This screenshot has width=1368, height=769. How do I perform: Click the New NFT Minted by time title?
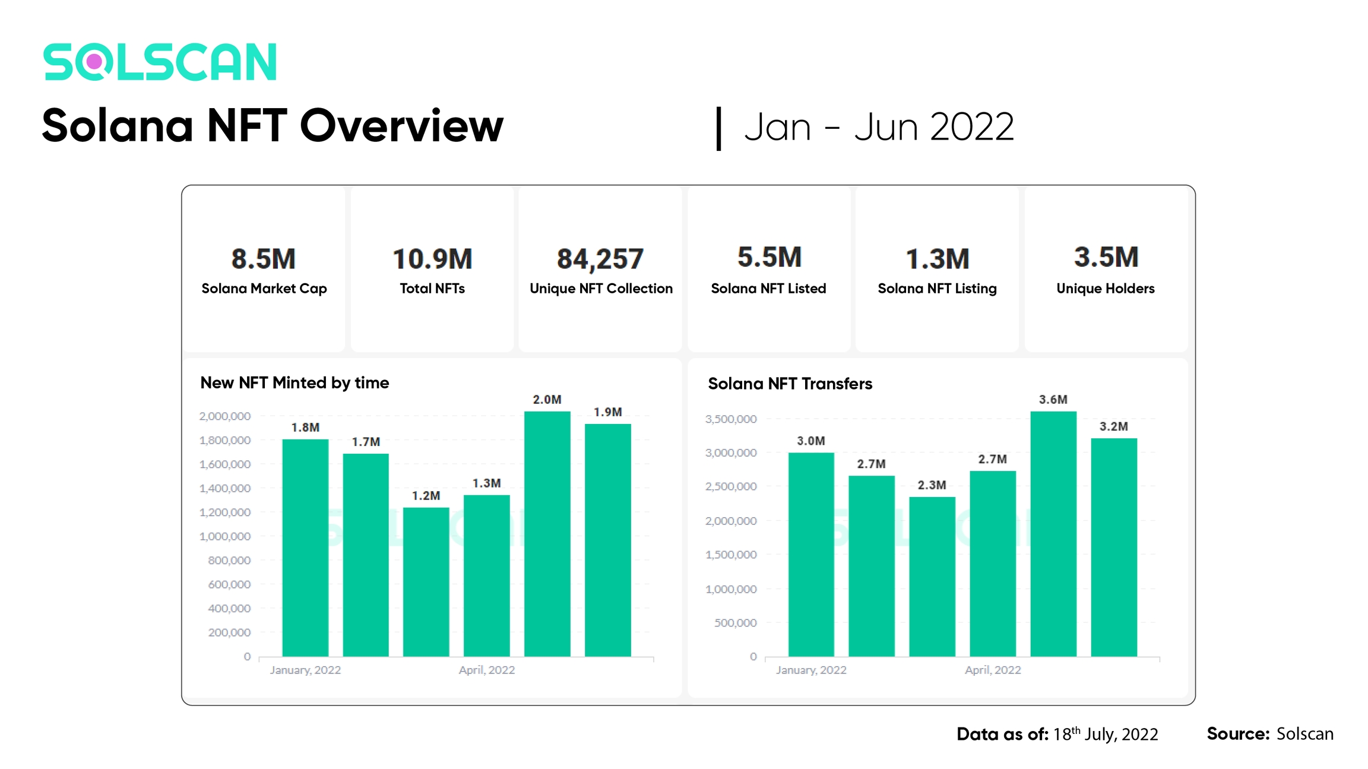click(x=294, y=383)
